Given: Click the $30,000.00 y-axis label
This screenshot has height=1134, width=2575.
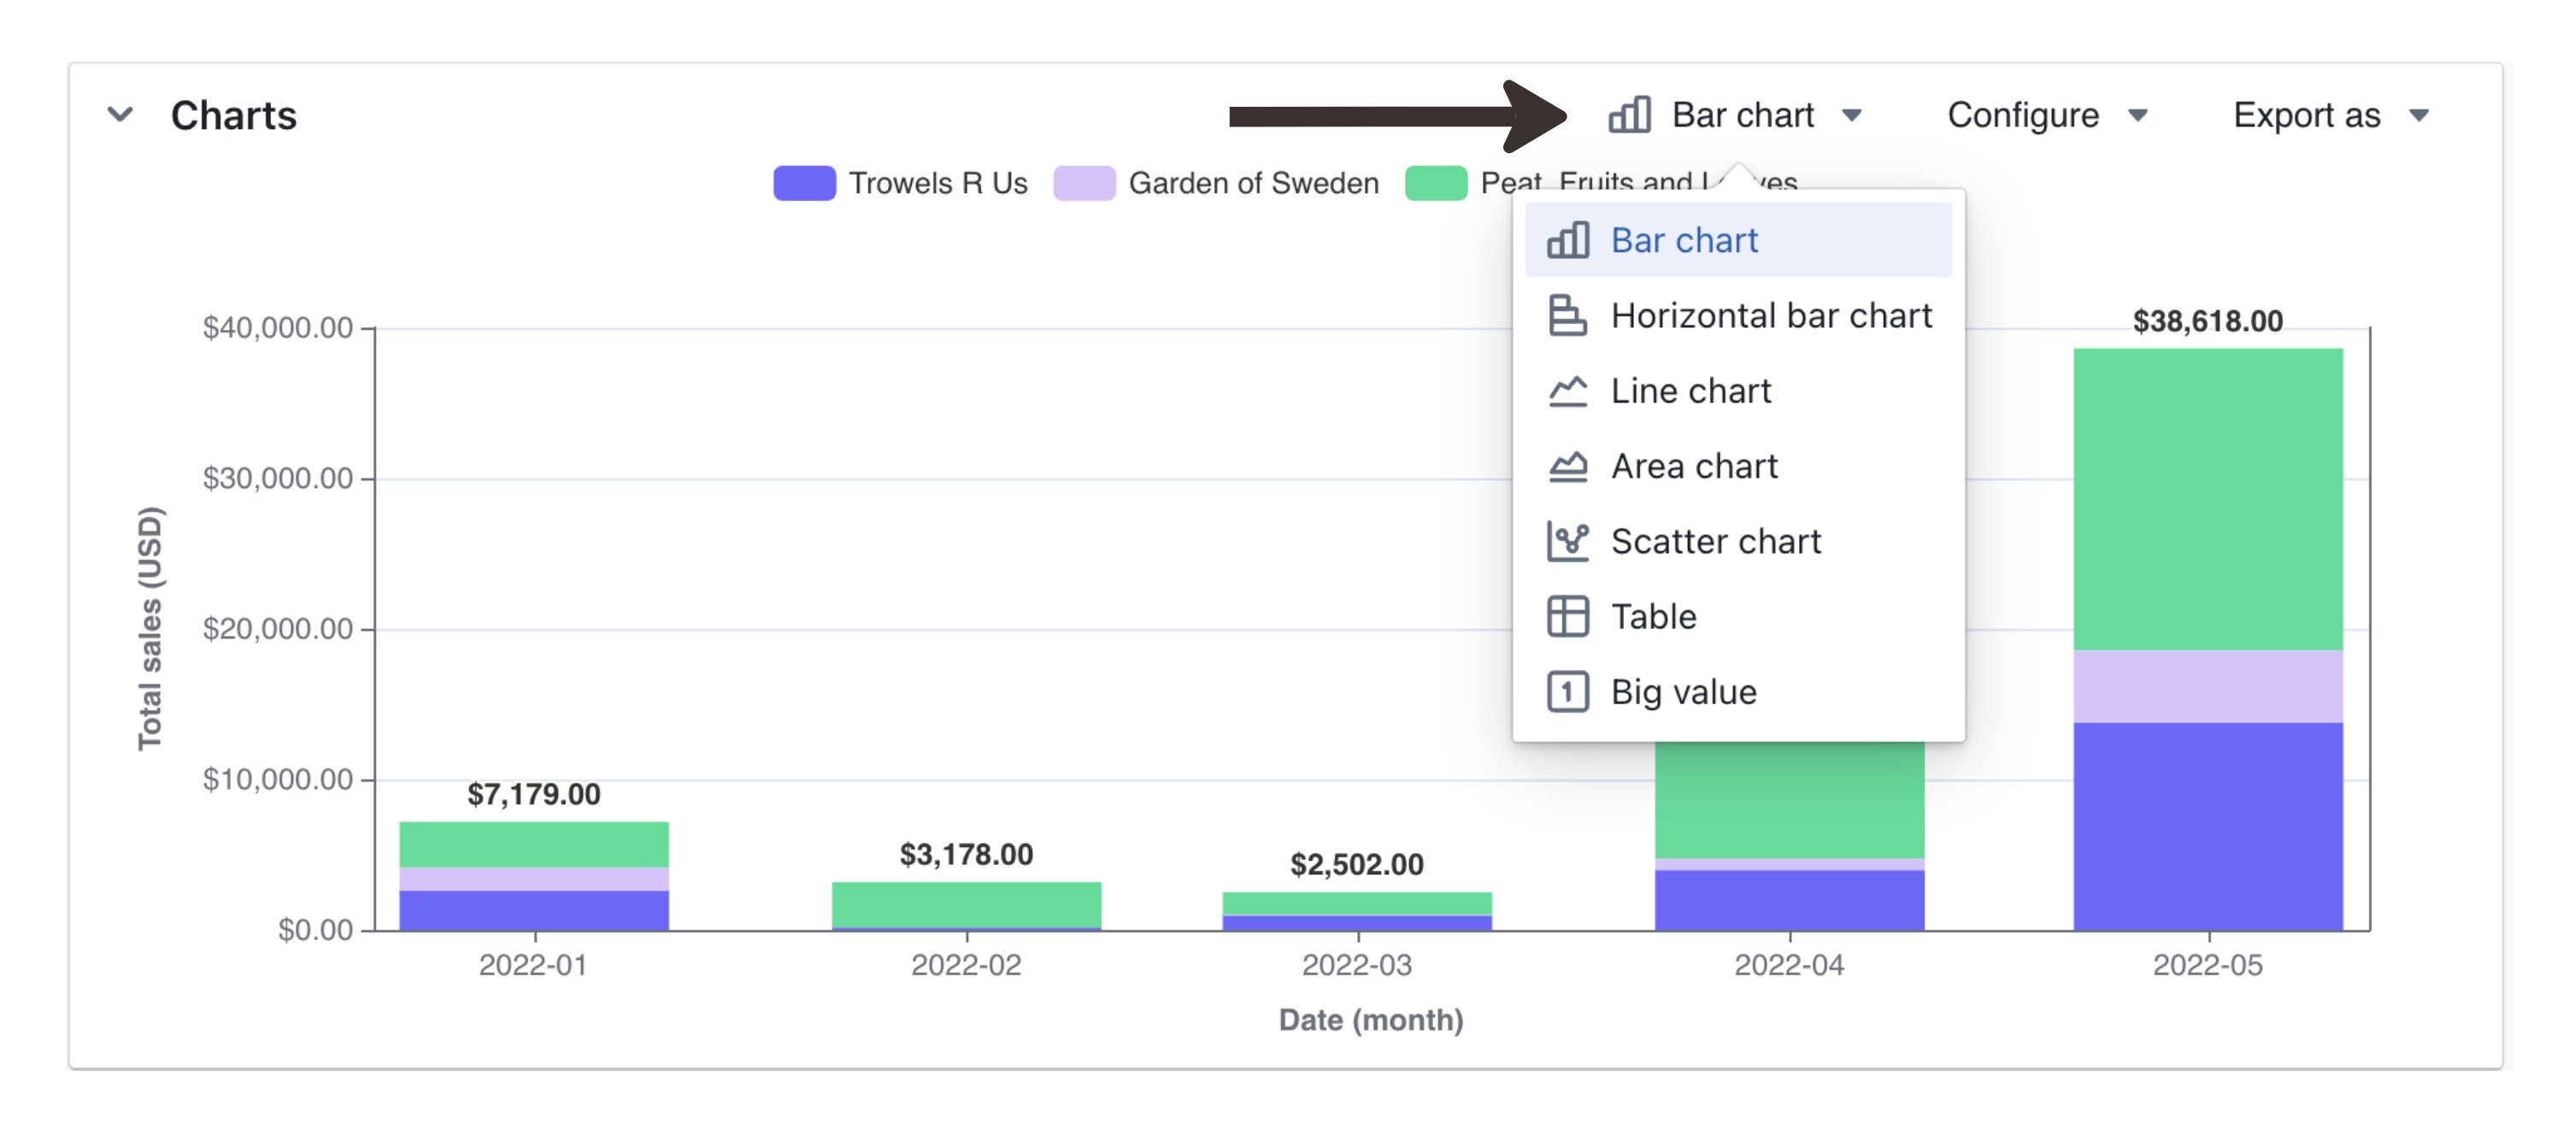Looking at the screenshot, I should (278, 479).
